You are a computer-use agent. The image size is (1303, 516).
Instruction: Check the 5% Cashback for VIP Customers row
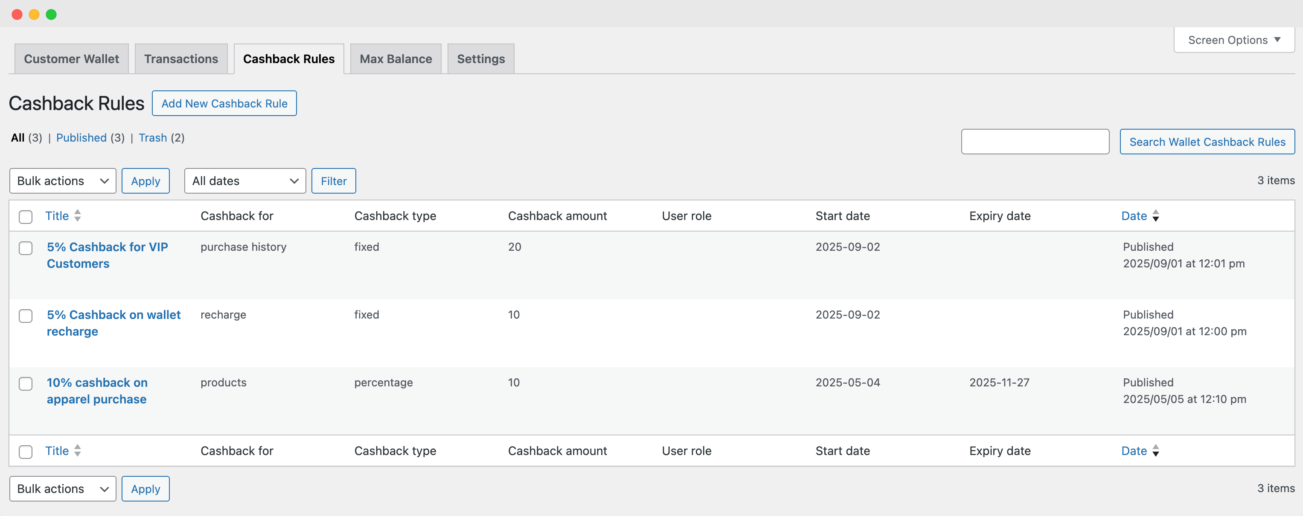[x=25, y=248]
